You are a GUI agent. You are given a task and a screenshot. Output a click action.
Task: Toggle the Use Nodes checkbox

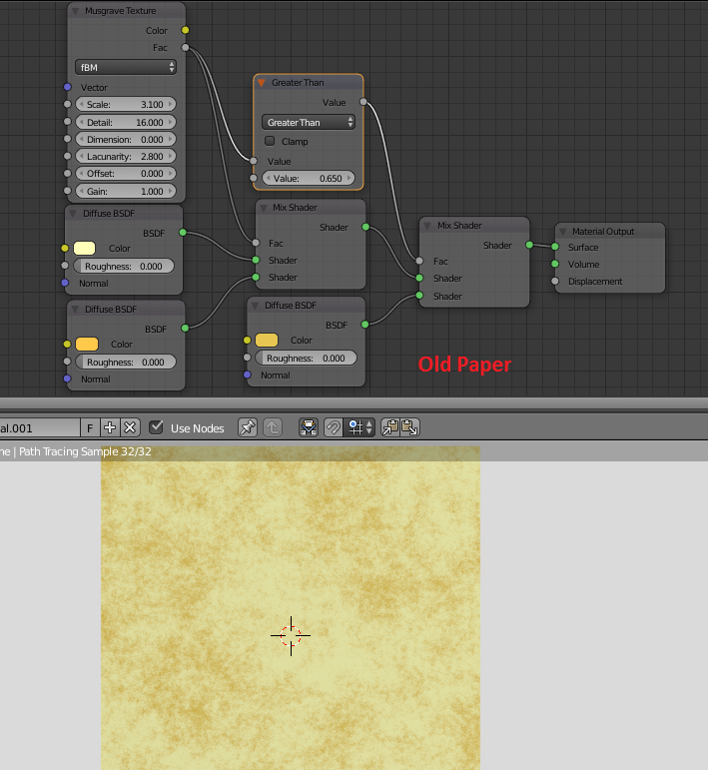(x=156, y=427)
